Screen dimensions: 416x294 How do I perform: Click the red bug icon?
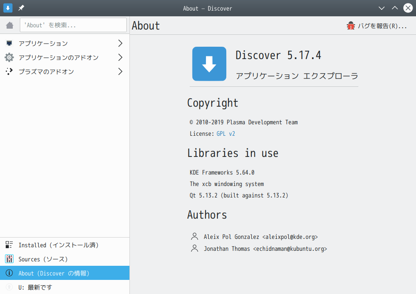(x=351, y=26)
